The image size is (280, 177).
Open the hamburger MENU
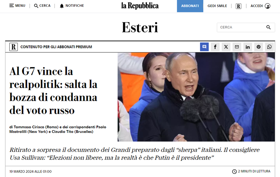(17, 6)
